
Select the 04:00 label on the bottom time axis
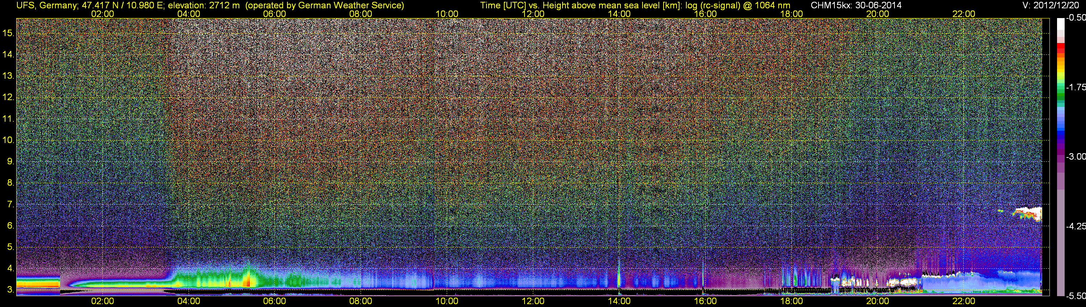tap(189, 301)
